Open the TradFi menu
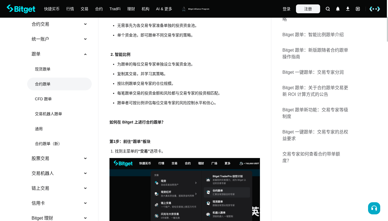The width and height of the screenshot is (388, 221). click(115, 9)
